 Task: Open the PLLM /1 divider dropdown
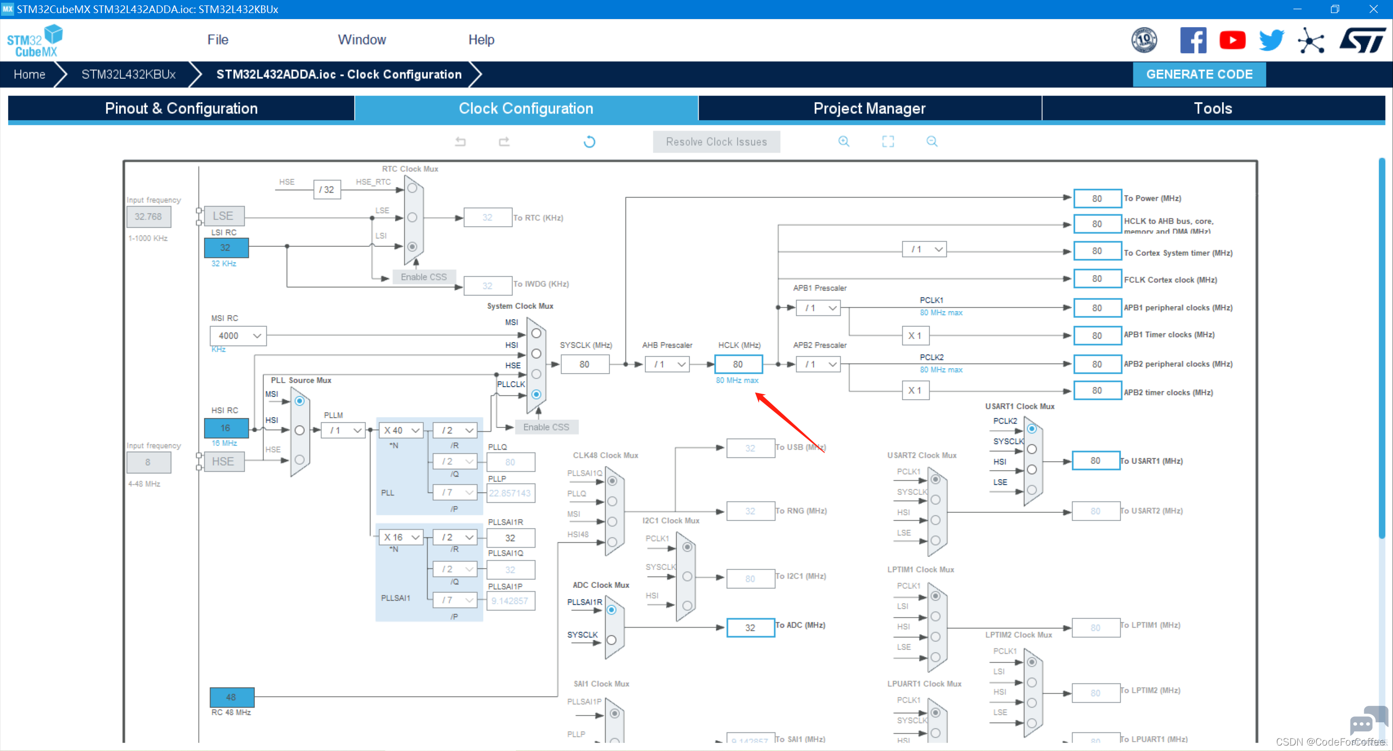[343, 430]
